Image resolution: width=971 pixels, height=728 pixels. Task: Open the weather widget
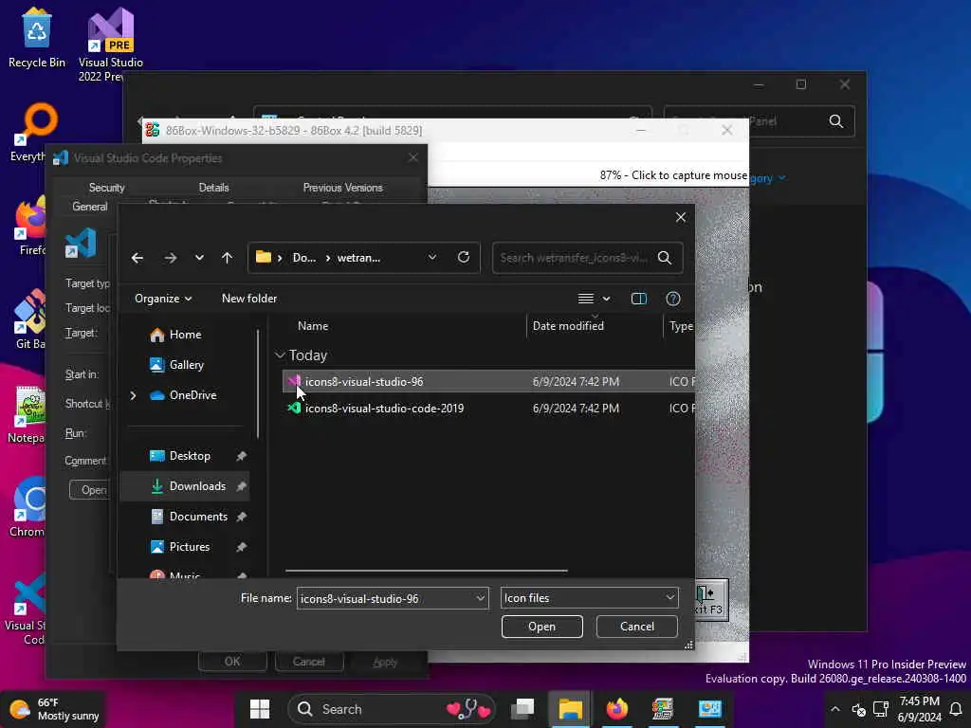(x=54, y=709)
